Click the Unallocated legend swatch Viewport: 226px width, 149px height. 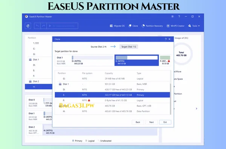(x=99, y=141)
